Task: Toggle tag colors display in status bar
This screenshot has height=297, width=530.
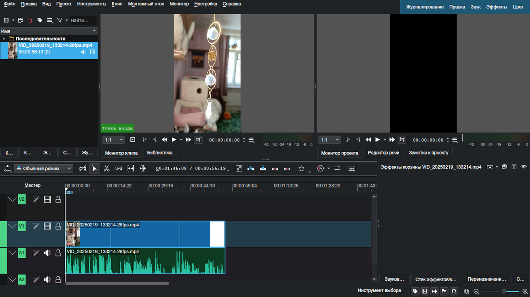Action: (x=415, y=291)
